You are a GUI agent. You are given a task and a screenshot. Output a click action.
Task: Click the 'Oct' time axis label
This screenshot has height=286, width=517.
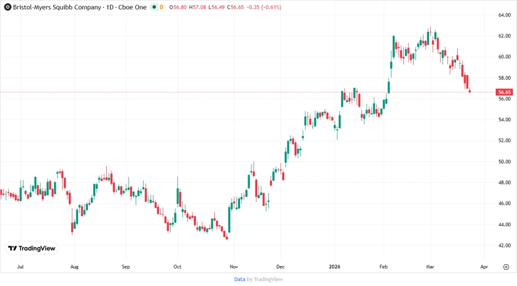pos(178,266)
